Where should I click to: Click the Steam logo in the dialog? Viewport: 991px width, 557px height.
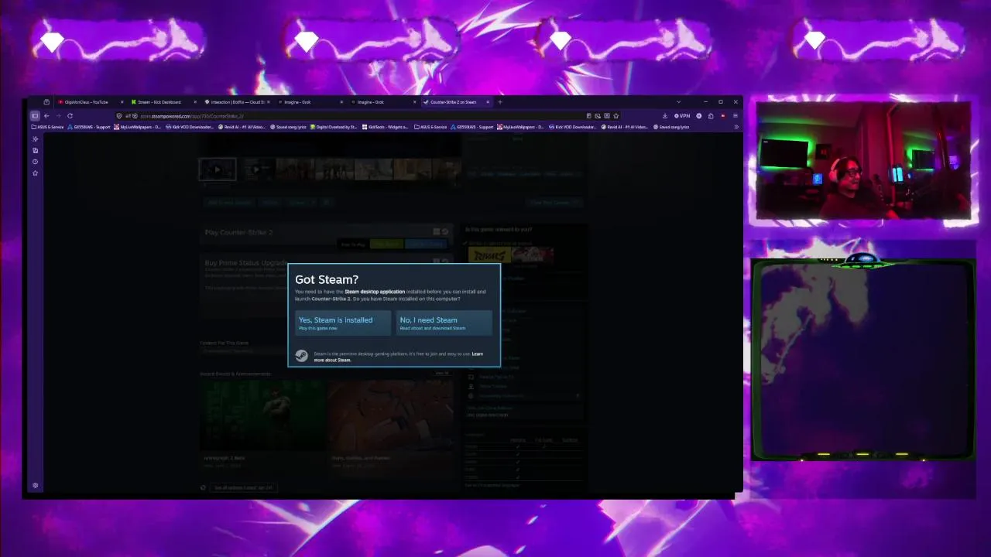pyautogui.click(x=301, y=356)
